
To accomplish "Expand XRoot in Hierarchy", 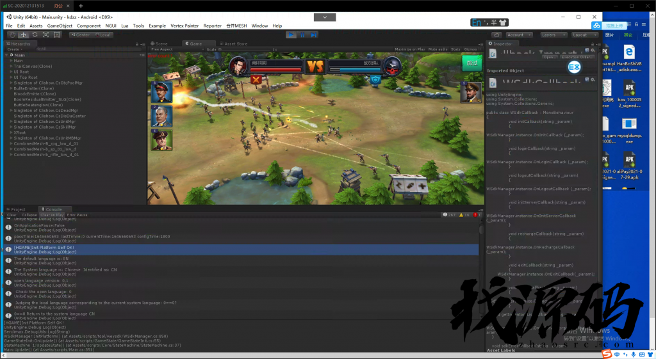I will point(12,132).
